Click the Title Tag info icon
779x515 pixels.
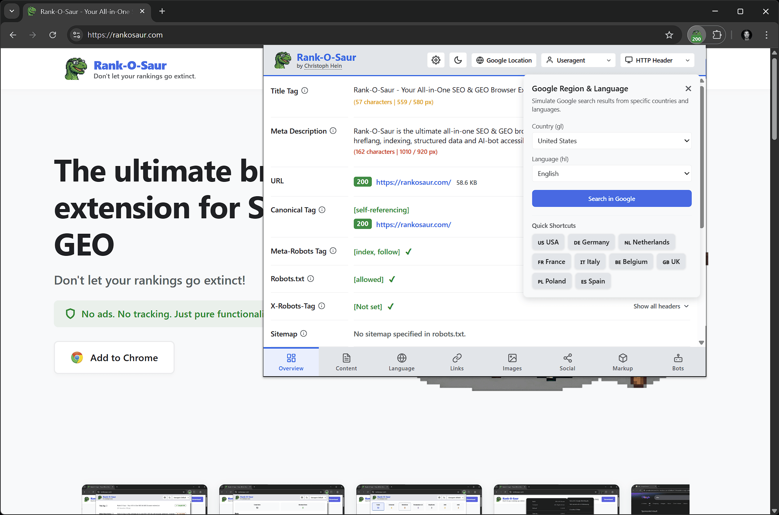[305, 91]
